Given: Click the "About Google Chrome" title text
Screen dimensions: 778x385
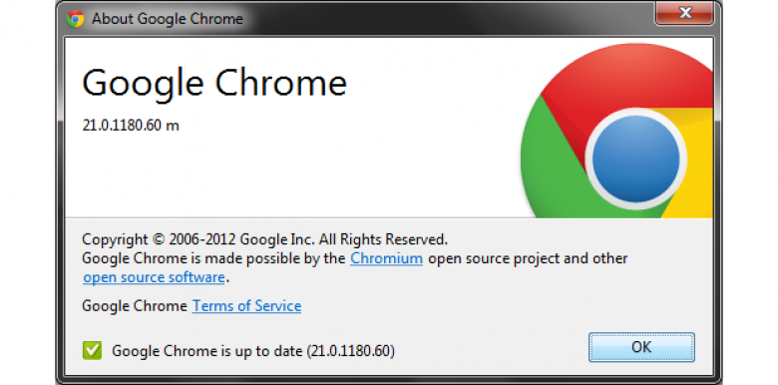Looking at the screenshot, I should (168, 19).
